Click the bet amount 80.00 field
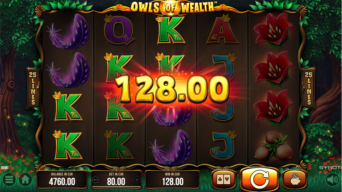Screen dimensions: 342x192 tap(116, 181)
